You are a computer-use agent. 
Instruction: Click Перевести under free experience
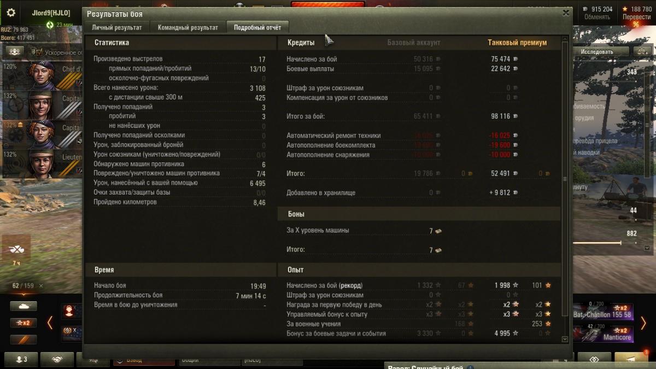coord(636,17)
